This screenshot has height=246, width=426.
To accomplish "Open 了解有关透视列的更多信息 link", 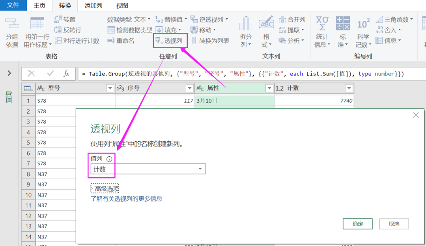I will [126, 199].
